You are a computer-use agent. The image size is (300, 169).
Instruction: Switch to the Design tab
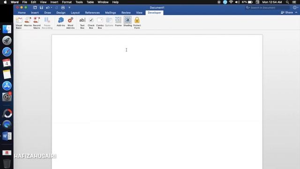(61, 13)
